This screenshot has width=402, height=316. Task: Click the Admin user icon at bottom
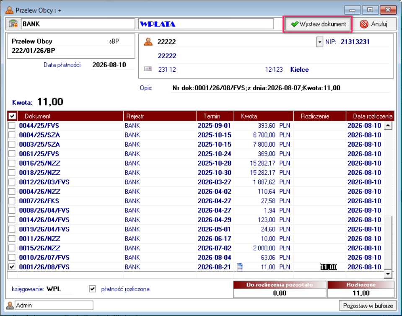pos(10,305)
